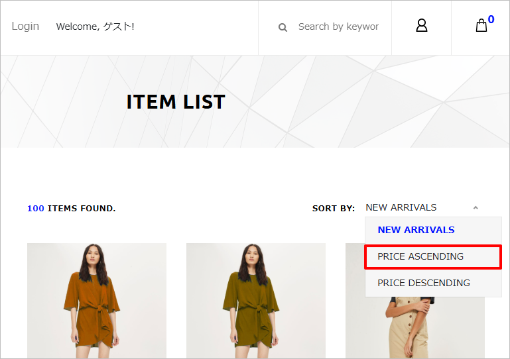Open the olive green dress product thumbnail

(255, 301)
